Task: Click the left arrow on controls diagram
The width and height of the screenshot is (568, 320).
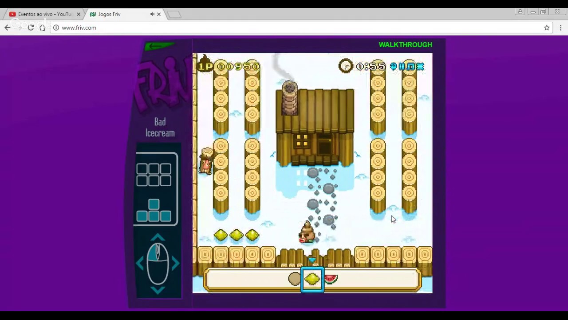Action: click(x=140, y=263)
